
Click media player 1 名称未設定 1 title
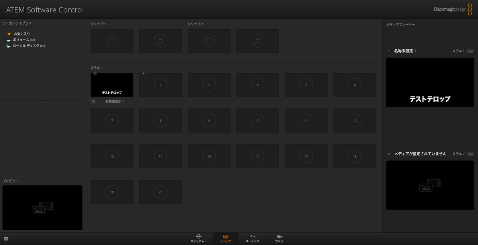click(405, 51)
